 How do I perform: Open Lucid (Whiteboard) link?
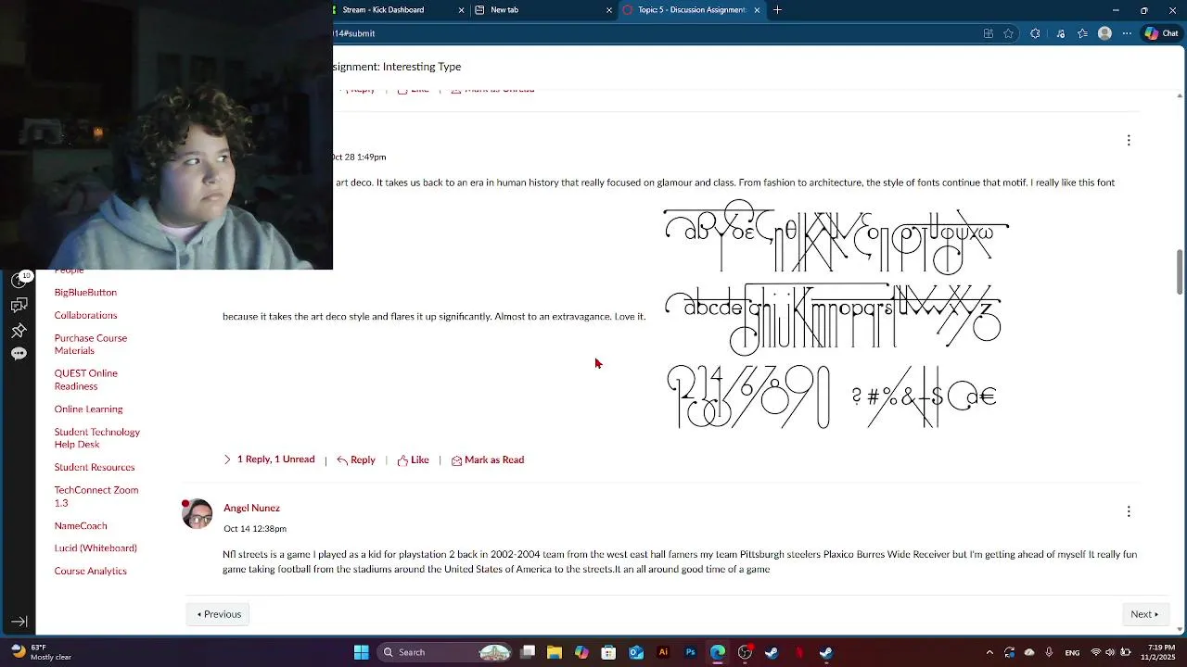coord(96,548)
